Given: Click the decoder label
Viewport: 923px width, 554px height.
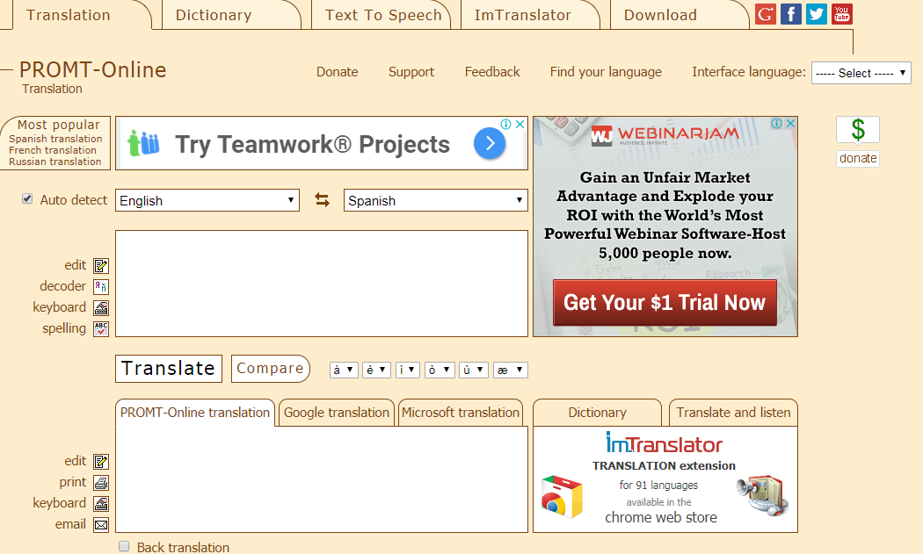Looking at the screenshot, I should [x=62, y=286].
